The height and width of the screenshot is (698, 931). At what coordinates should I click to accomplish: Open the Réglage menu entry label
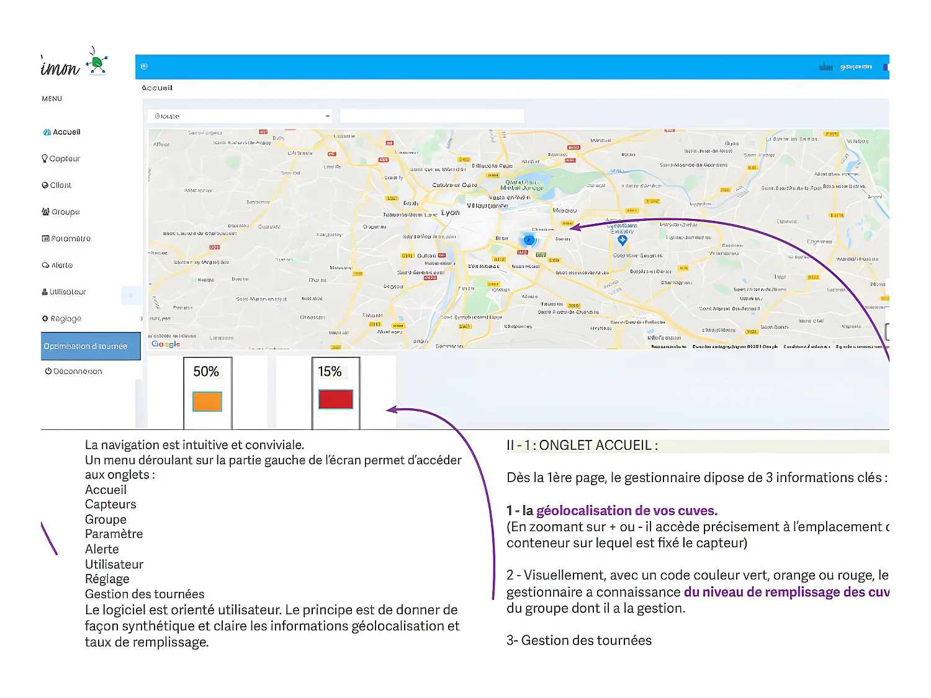[x=66, y=319]
